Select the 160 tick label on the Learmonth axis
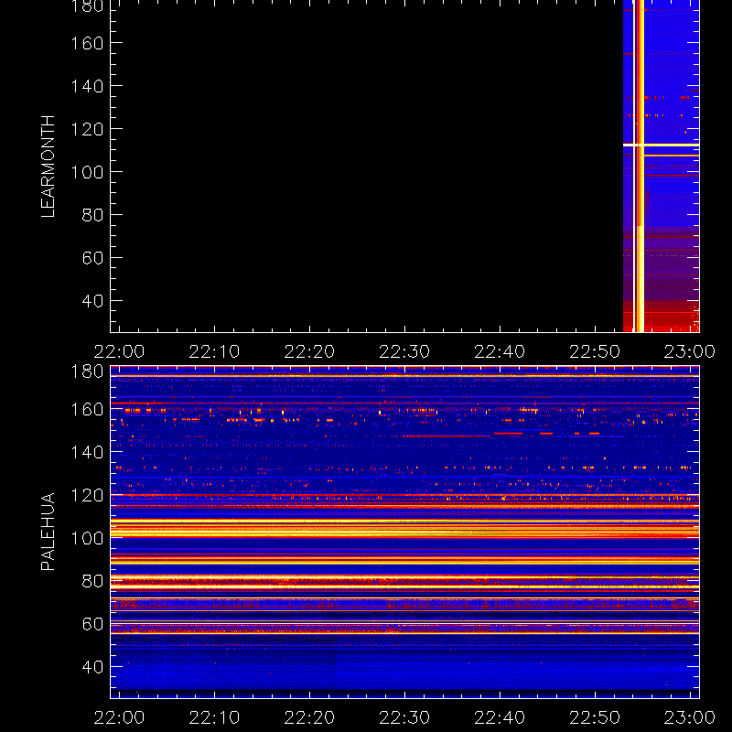 87,43
